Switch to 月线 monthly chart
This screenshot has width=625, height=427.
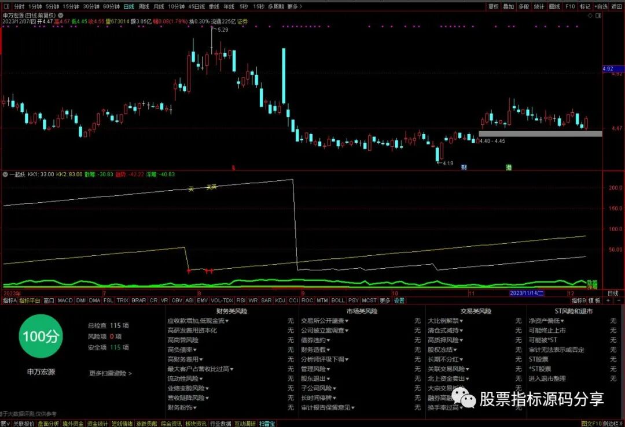tap(159, 6)
